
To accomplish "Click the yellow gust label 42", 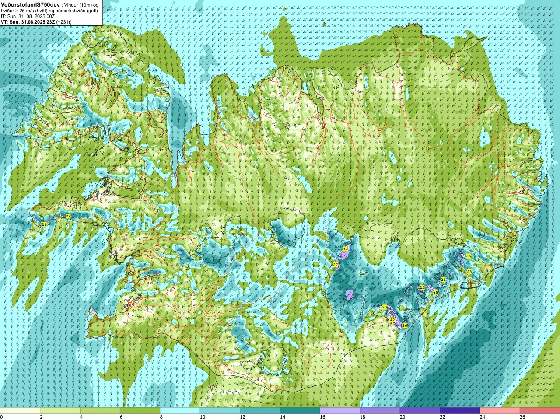I will tap(392, 320).
